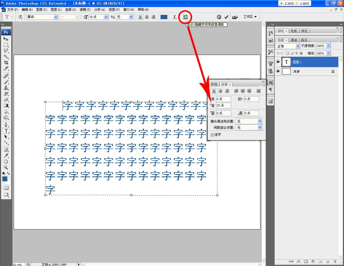
Task: Commit current text edits with checkmark
Action: (x=226, y=17)
